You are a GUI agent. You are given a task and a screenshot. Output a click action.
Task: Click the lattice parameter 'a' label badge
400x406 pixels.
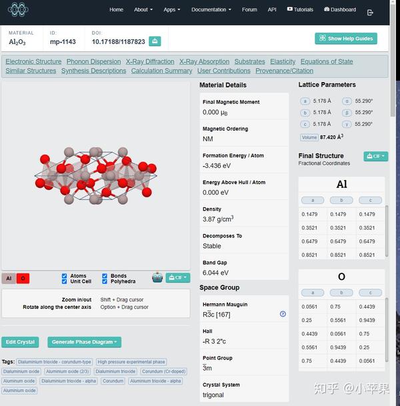pyautogui.click(x=305, y=101)
